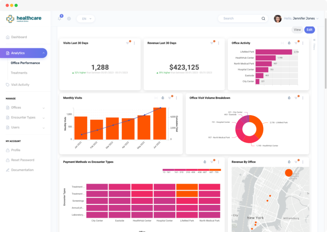Open the Documentation link
Viewport: 327px width, 232px height.
(22, 170)
